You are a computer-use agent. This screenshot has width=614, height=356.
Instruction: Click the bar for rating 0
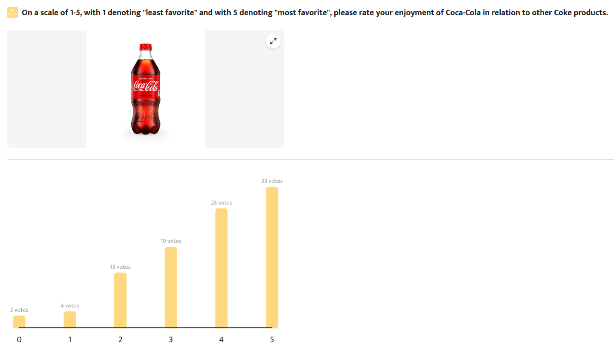click(19, 322)
